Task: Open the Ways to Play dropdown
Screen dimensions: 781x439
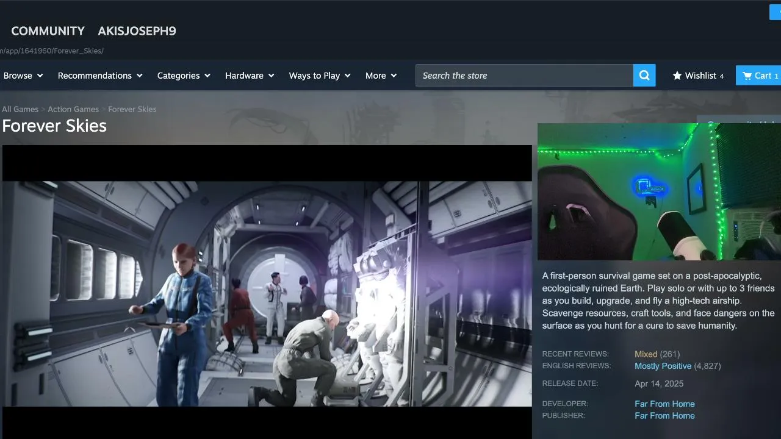Action: coord(320,76)
